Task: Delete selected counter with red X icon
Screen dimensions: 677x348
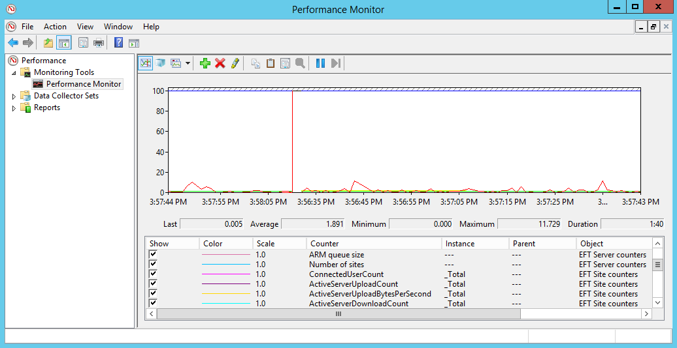Action: click(220, 63)
